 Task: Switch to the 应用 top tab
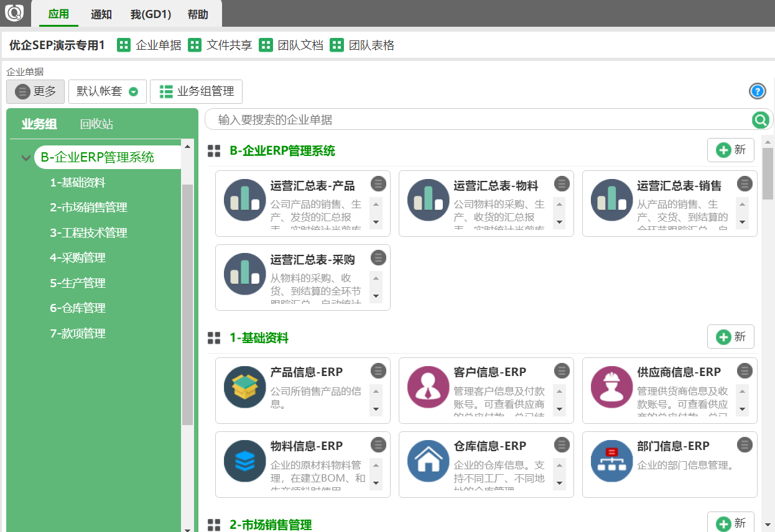pyautogui.click(x=58, y=14)
